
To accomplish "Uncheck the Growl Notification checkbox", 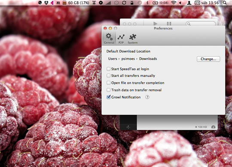I will point(108,97).
